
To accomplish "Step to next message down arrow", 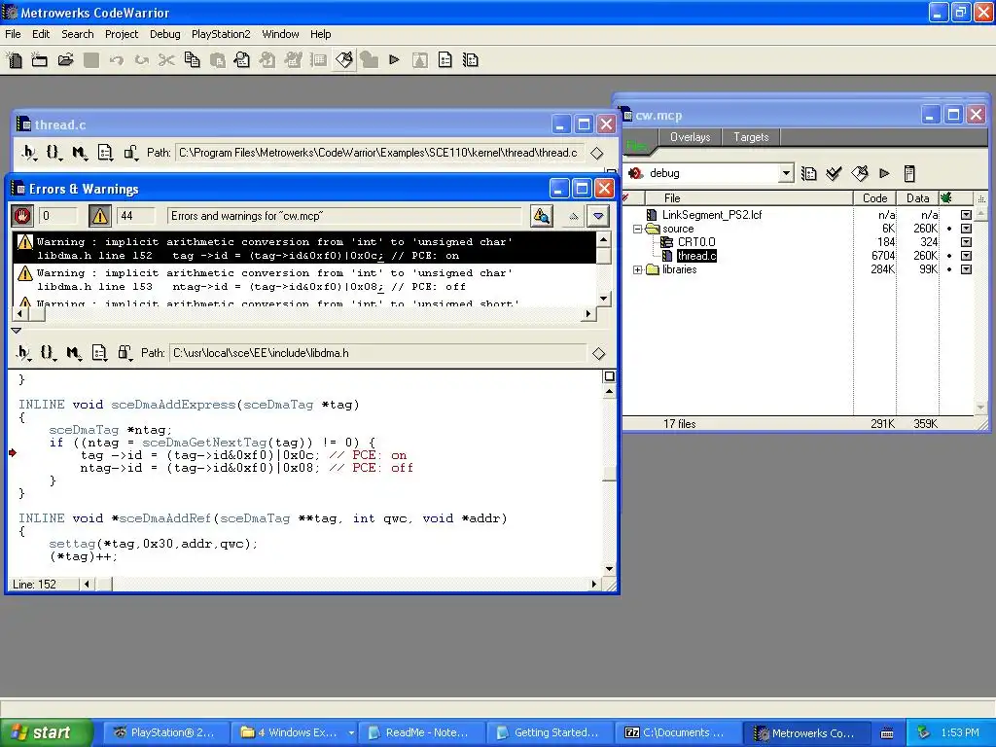I will [x=598, y=216].
